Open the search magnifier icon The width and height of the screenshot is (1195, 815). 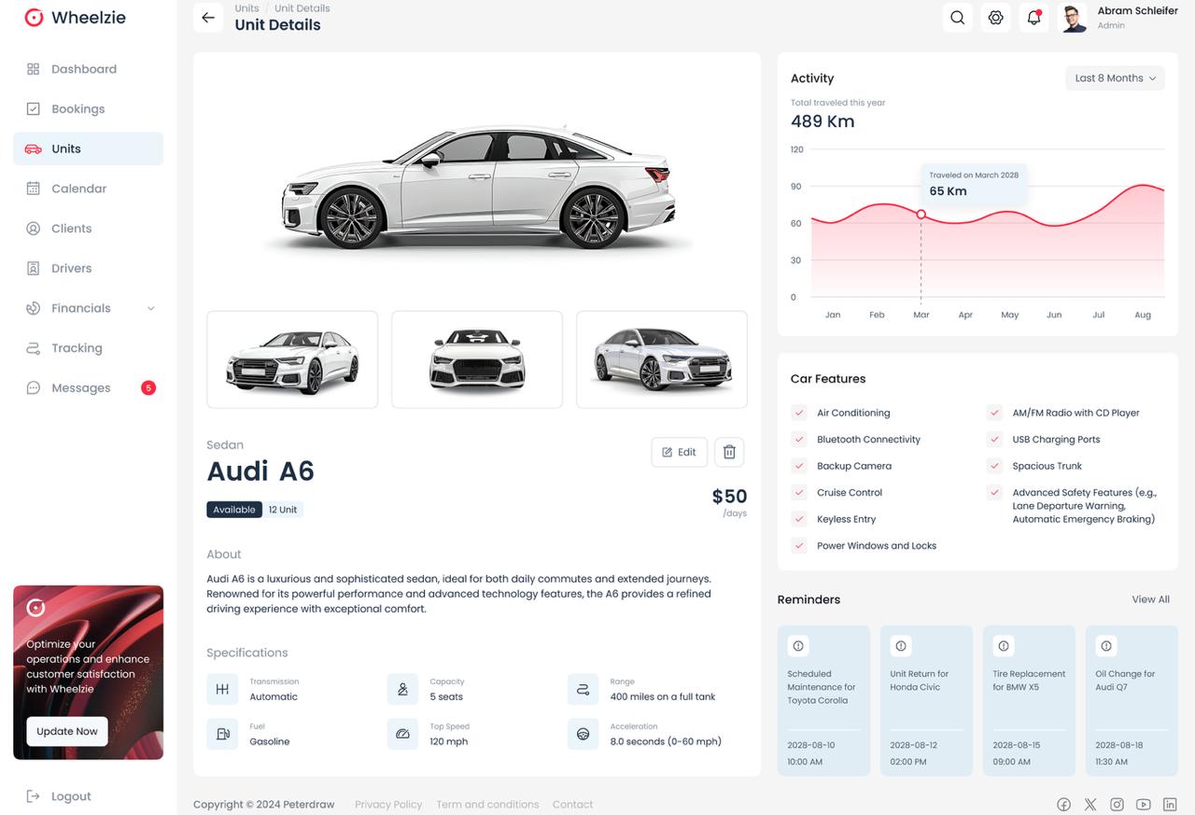click(957, 17)
